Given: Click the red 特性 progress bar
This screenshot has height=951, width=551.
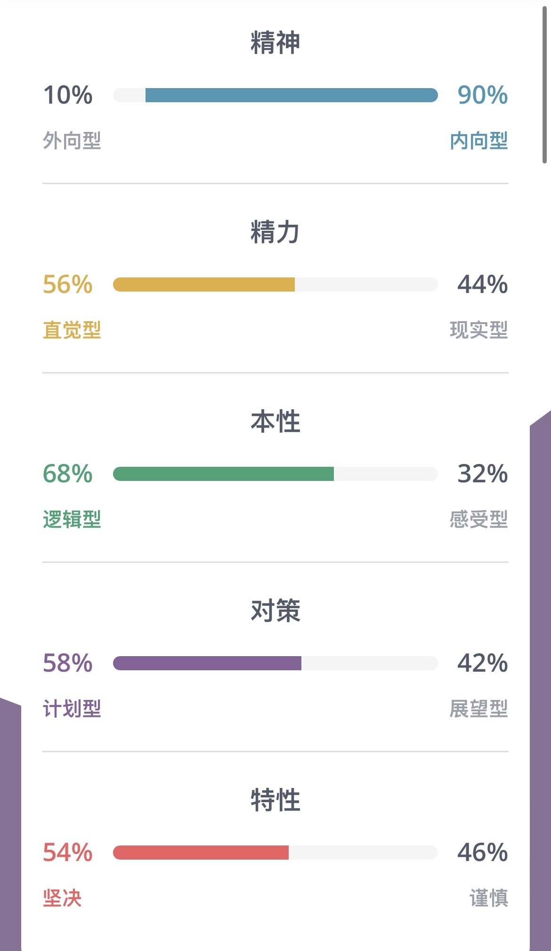Looking at the screenshot, I should click(x=275, y=853).
